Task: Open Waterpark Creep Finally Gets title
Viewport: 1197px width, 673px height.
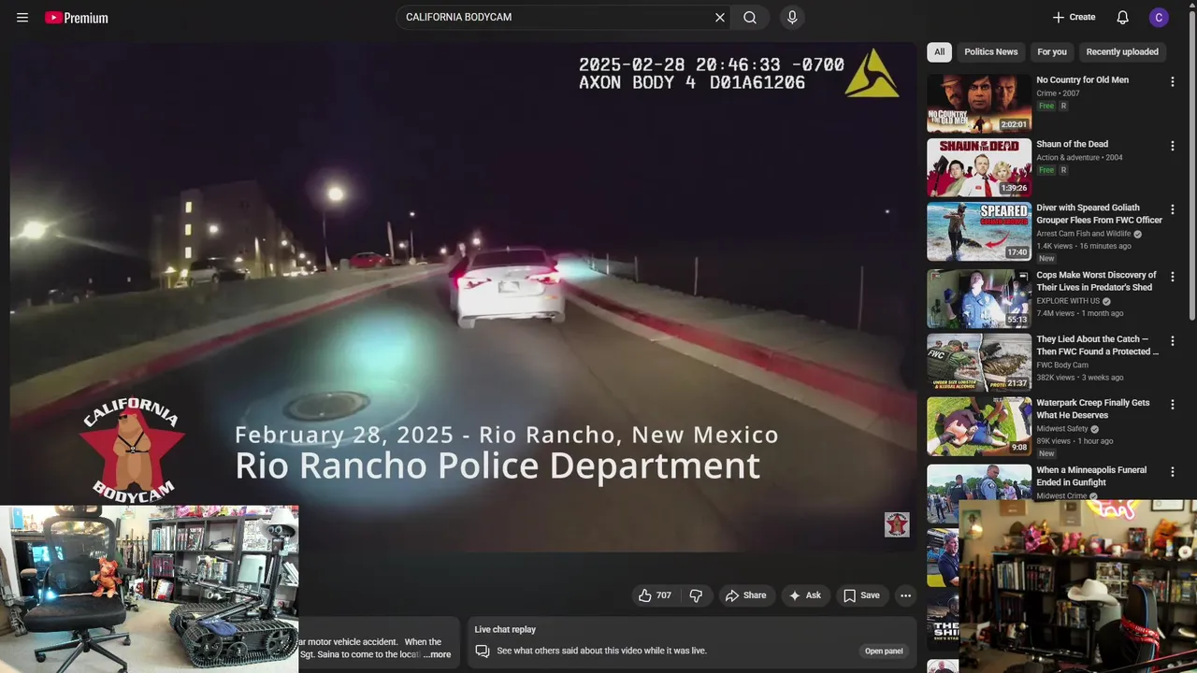Action: [x=1093, y=409]
